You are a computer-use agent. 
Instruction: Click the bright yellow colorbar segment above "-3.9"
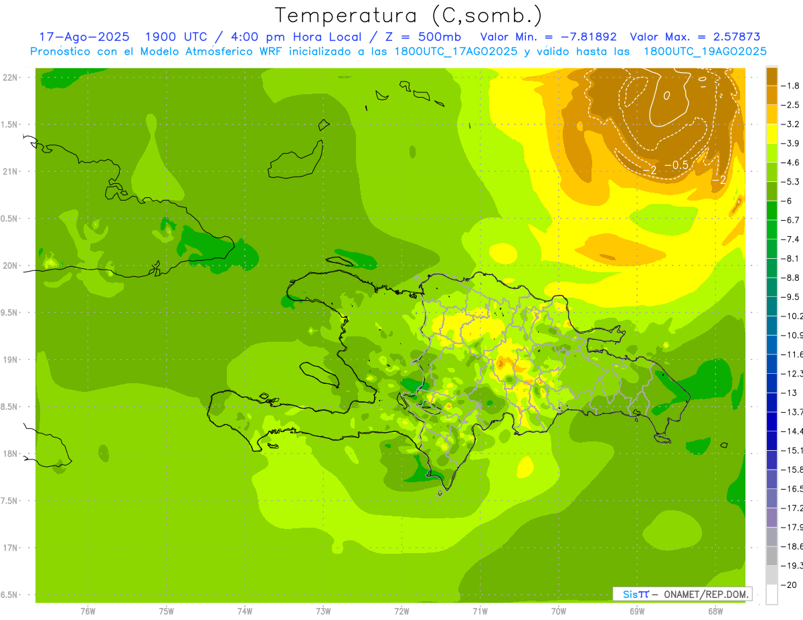(x=772, y=133)
